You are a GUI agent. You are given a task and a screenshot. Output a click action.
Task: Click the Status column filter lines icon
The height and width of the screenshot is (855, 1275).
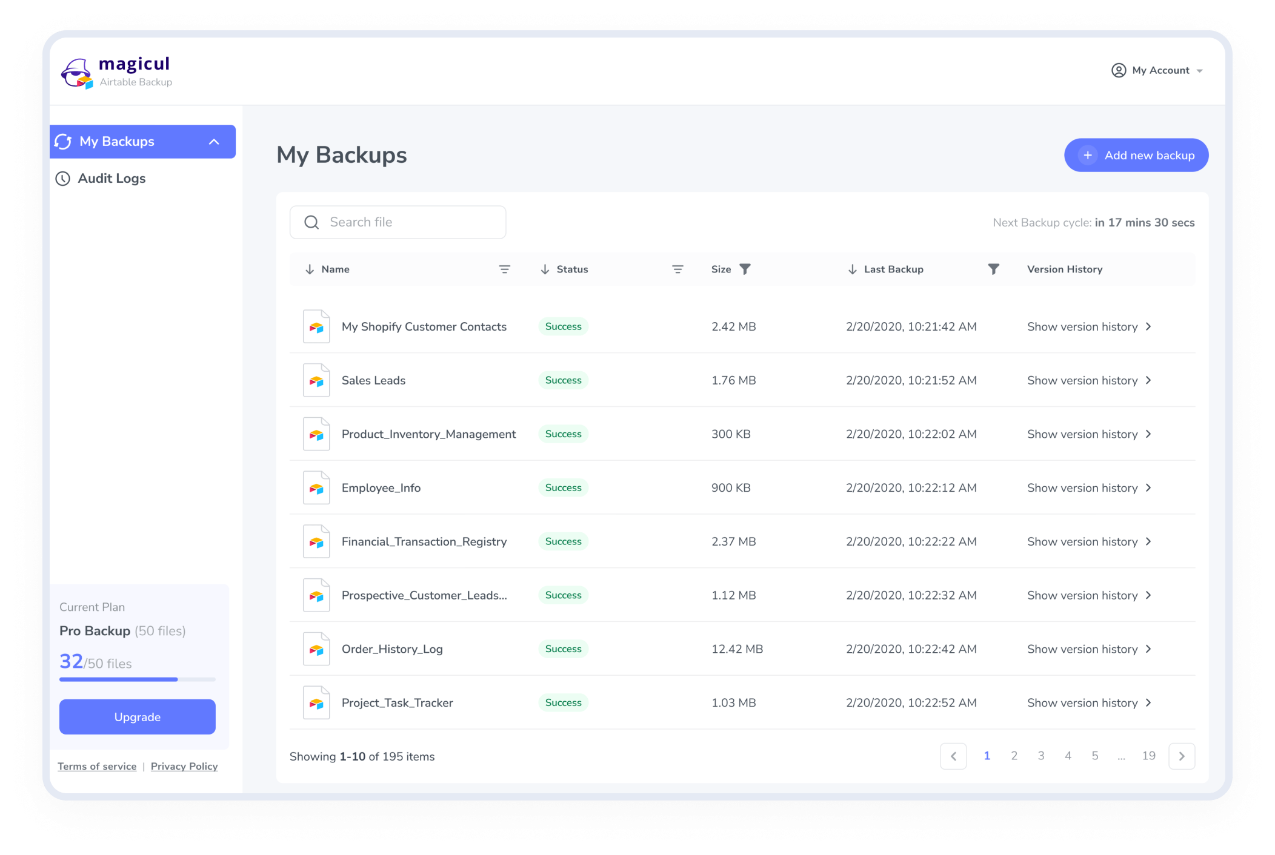coord(677,269)
